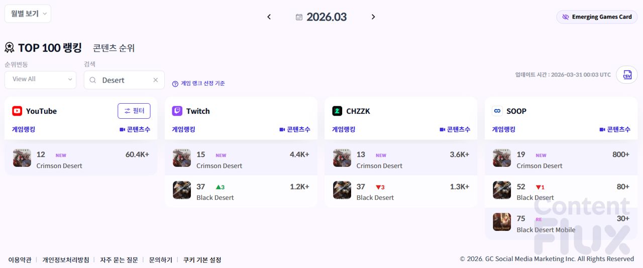Select the TOP 100 랭킹 tab
This screenshot has height=268, width=643.
tap(49, 48)
